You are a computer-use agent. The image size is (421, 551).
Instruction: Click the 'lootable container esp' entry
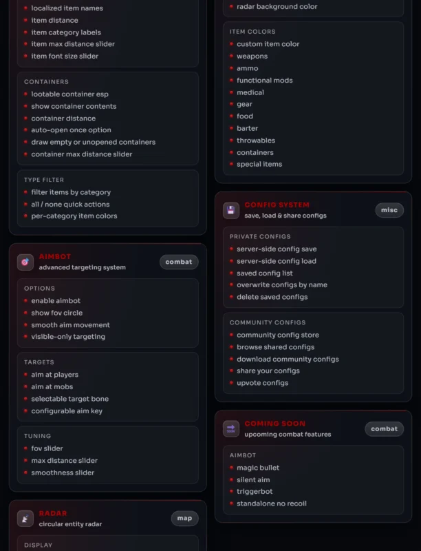[69, 94]
